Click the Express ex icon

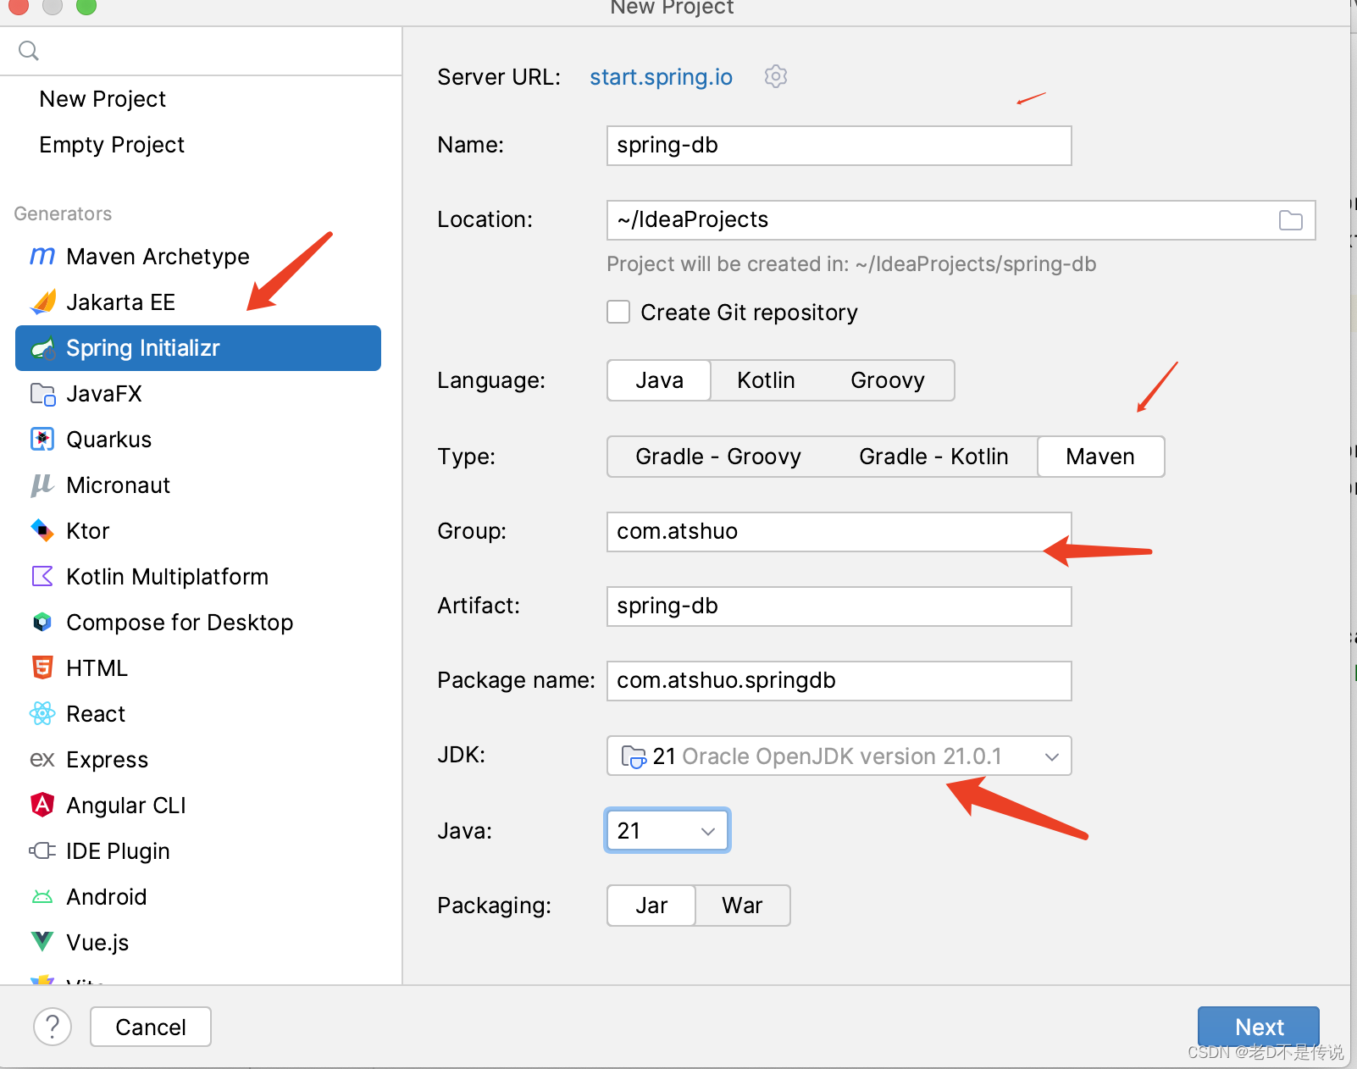(42, 759)
